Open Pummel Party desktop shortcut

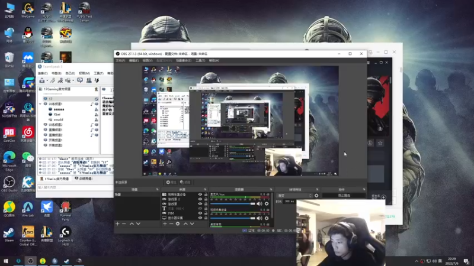coord(65,211)
